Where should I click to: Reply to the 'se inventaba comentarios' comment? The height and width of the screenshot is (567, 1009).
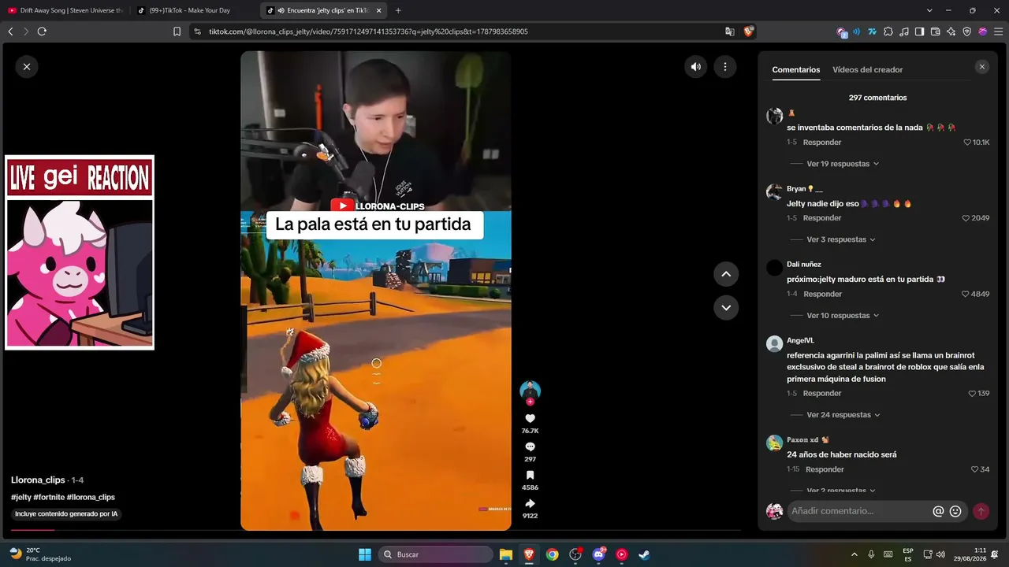822,143
